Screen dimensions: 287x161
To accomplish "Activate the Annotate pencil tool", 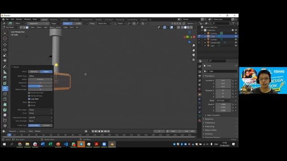I will [5, 67].
